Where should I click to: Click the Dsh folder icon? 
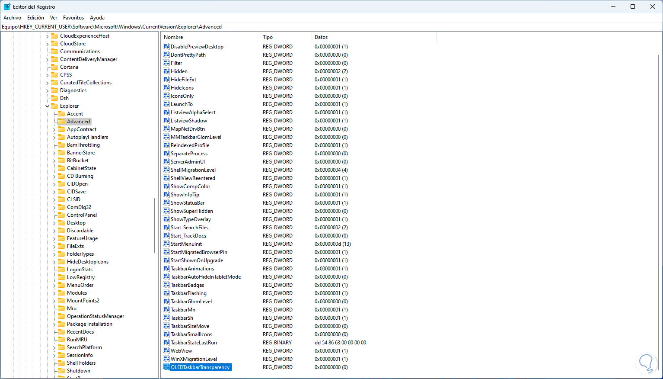pyautogui.click(x=54, y=98)
